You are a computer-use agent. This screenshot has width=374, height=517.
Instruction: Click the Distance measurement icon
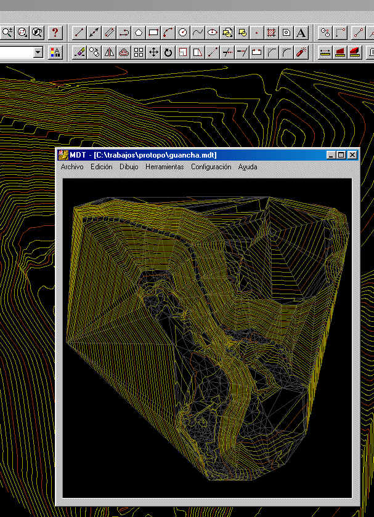pos(325,52)
